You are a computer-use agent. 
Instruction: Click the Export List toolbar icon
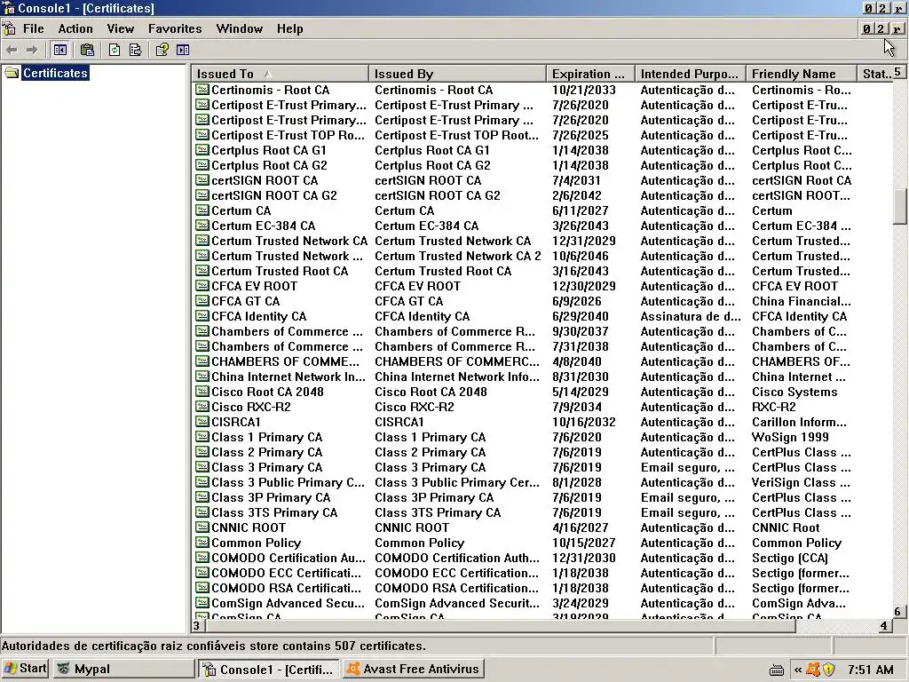(135, 51)
